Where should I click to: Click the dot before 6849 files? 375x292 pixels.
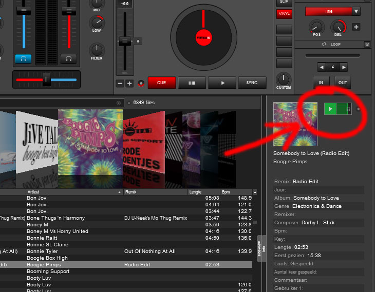click(x=129, y=103)
